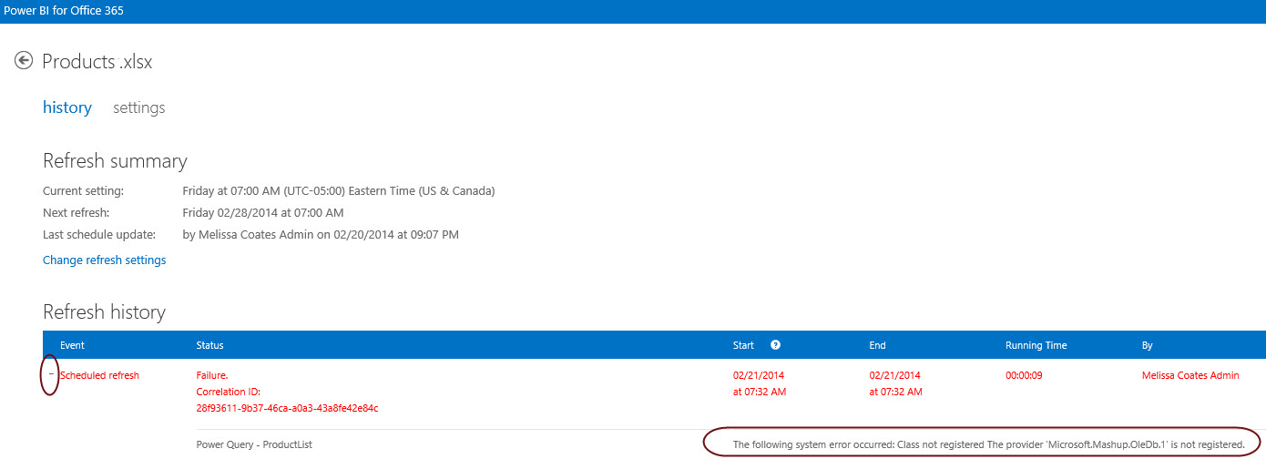Viewport: 1266px width, 459px height.
Task: Click the Power Query - ProductList row
Action: [x=255, y=444]
